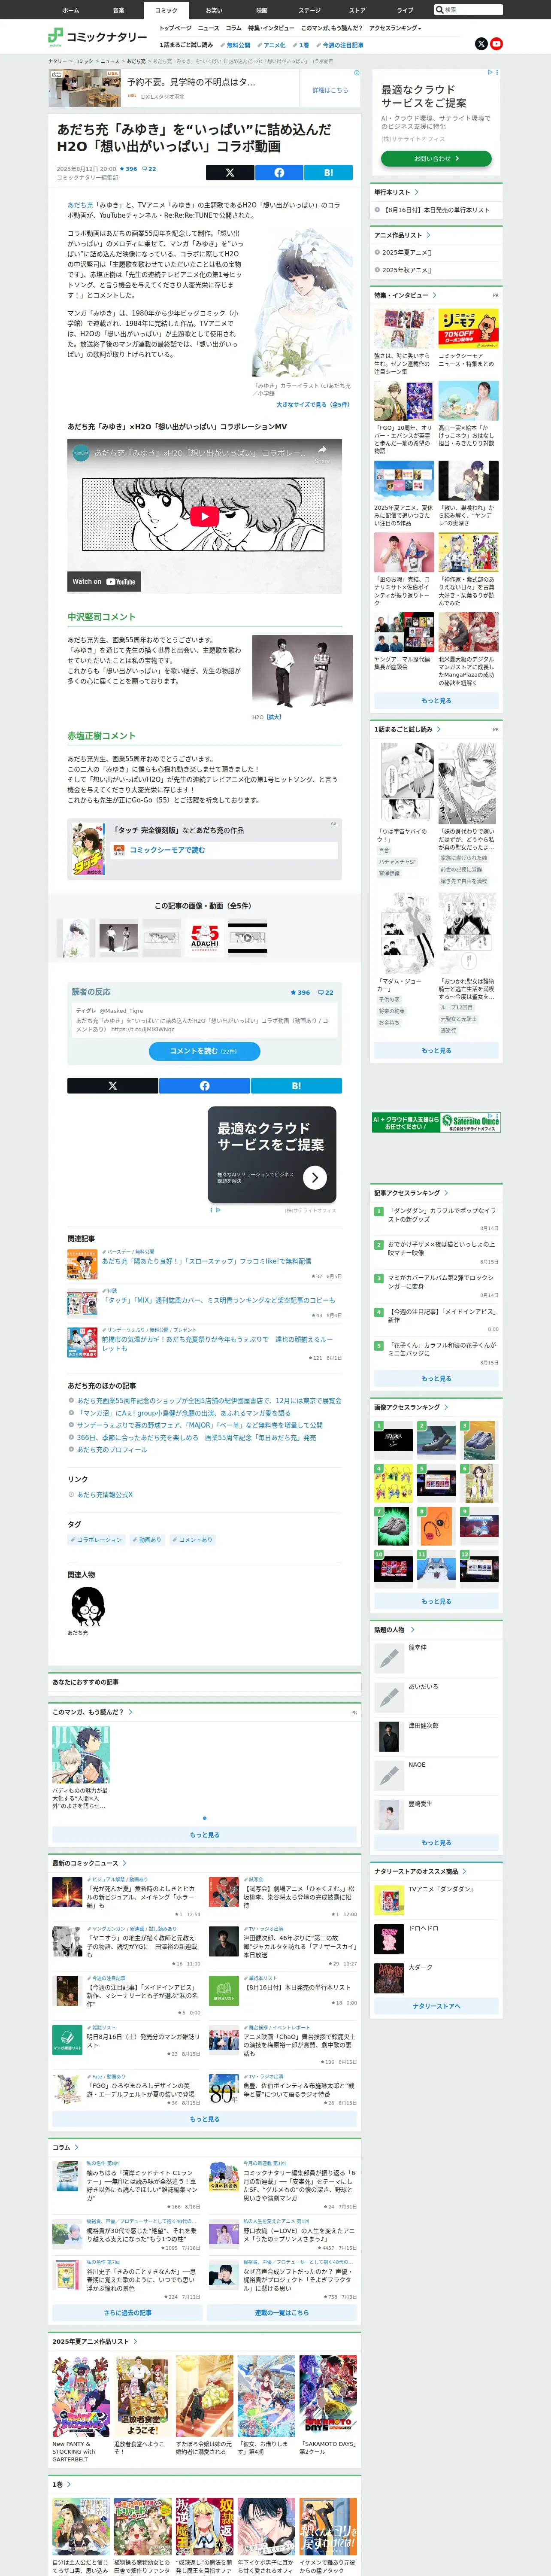Open the Natalie YouTube channel icon in header
The height and width of the screenshot is (2576, 551).
click(x=496, y=44)
